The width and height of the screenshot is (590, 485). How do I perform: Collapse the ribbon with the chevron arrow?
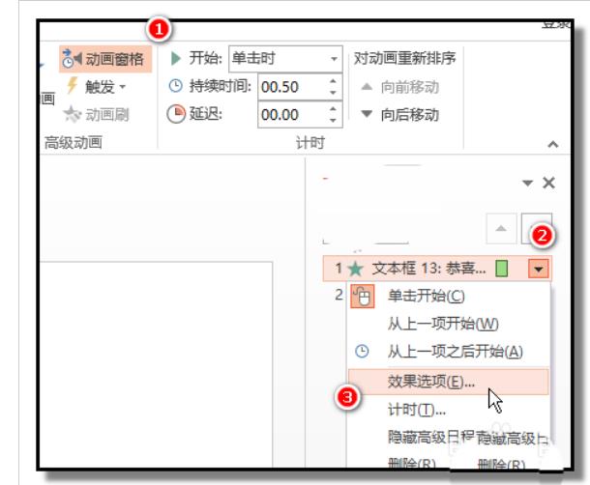coord(552,143)
